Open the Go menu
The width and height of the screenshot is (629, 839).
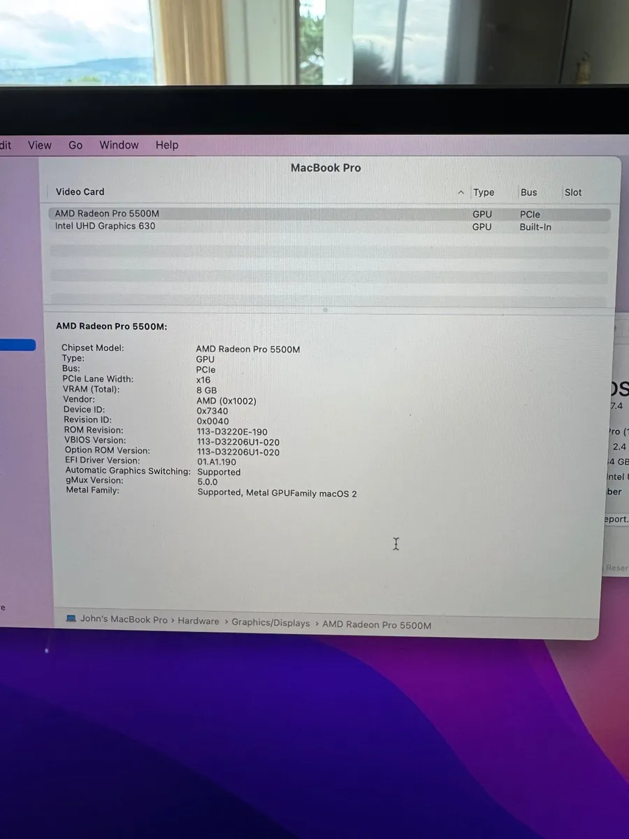(x=75, y=145)
